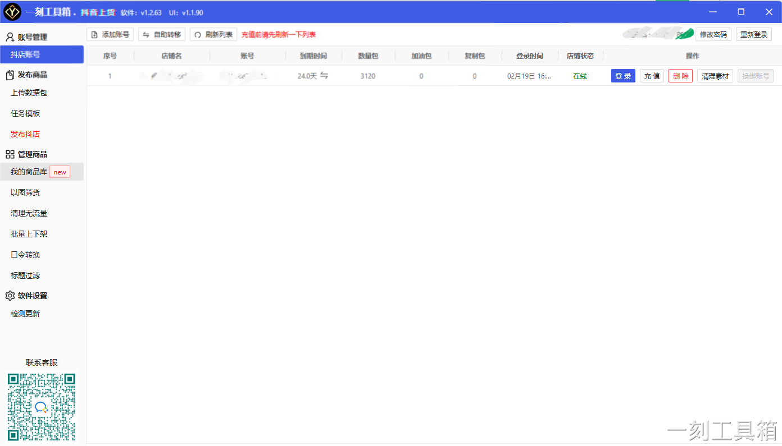Click the 一刻工具箱 logo icon in title bar
Screen dimensions: 782x446
(12, 12)
